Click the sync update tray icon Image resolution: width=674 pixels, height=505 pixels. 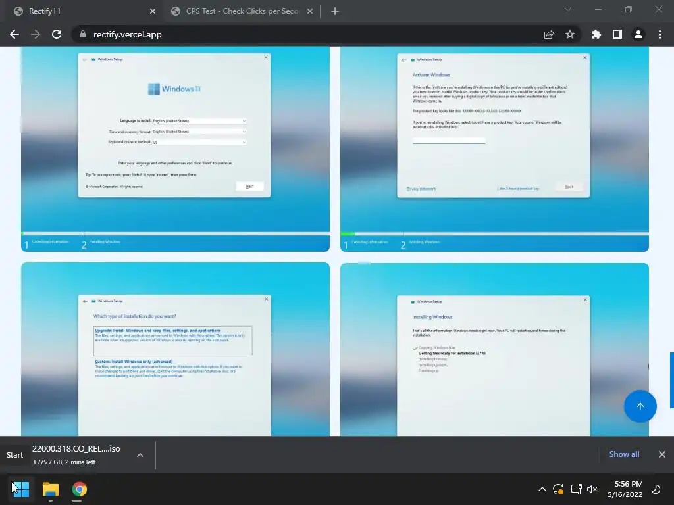click(x=558, y=489)
